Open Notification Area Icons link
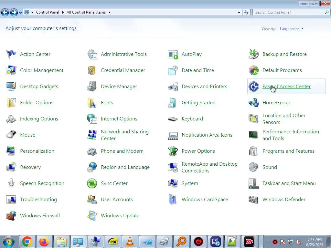 [207, 135]
